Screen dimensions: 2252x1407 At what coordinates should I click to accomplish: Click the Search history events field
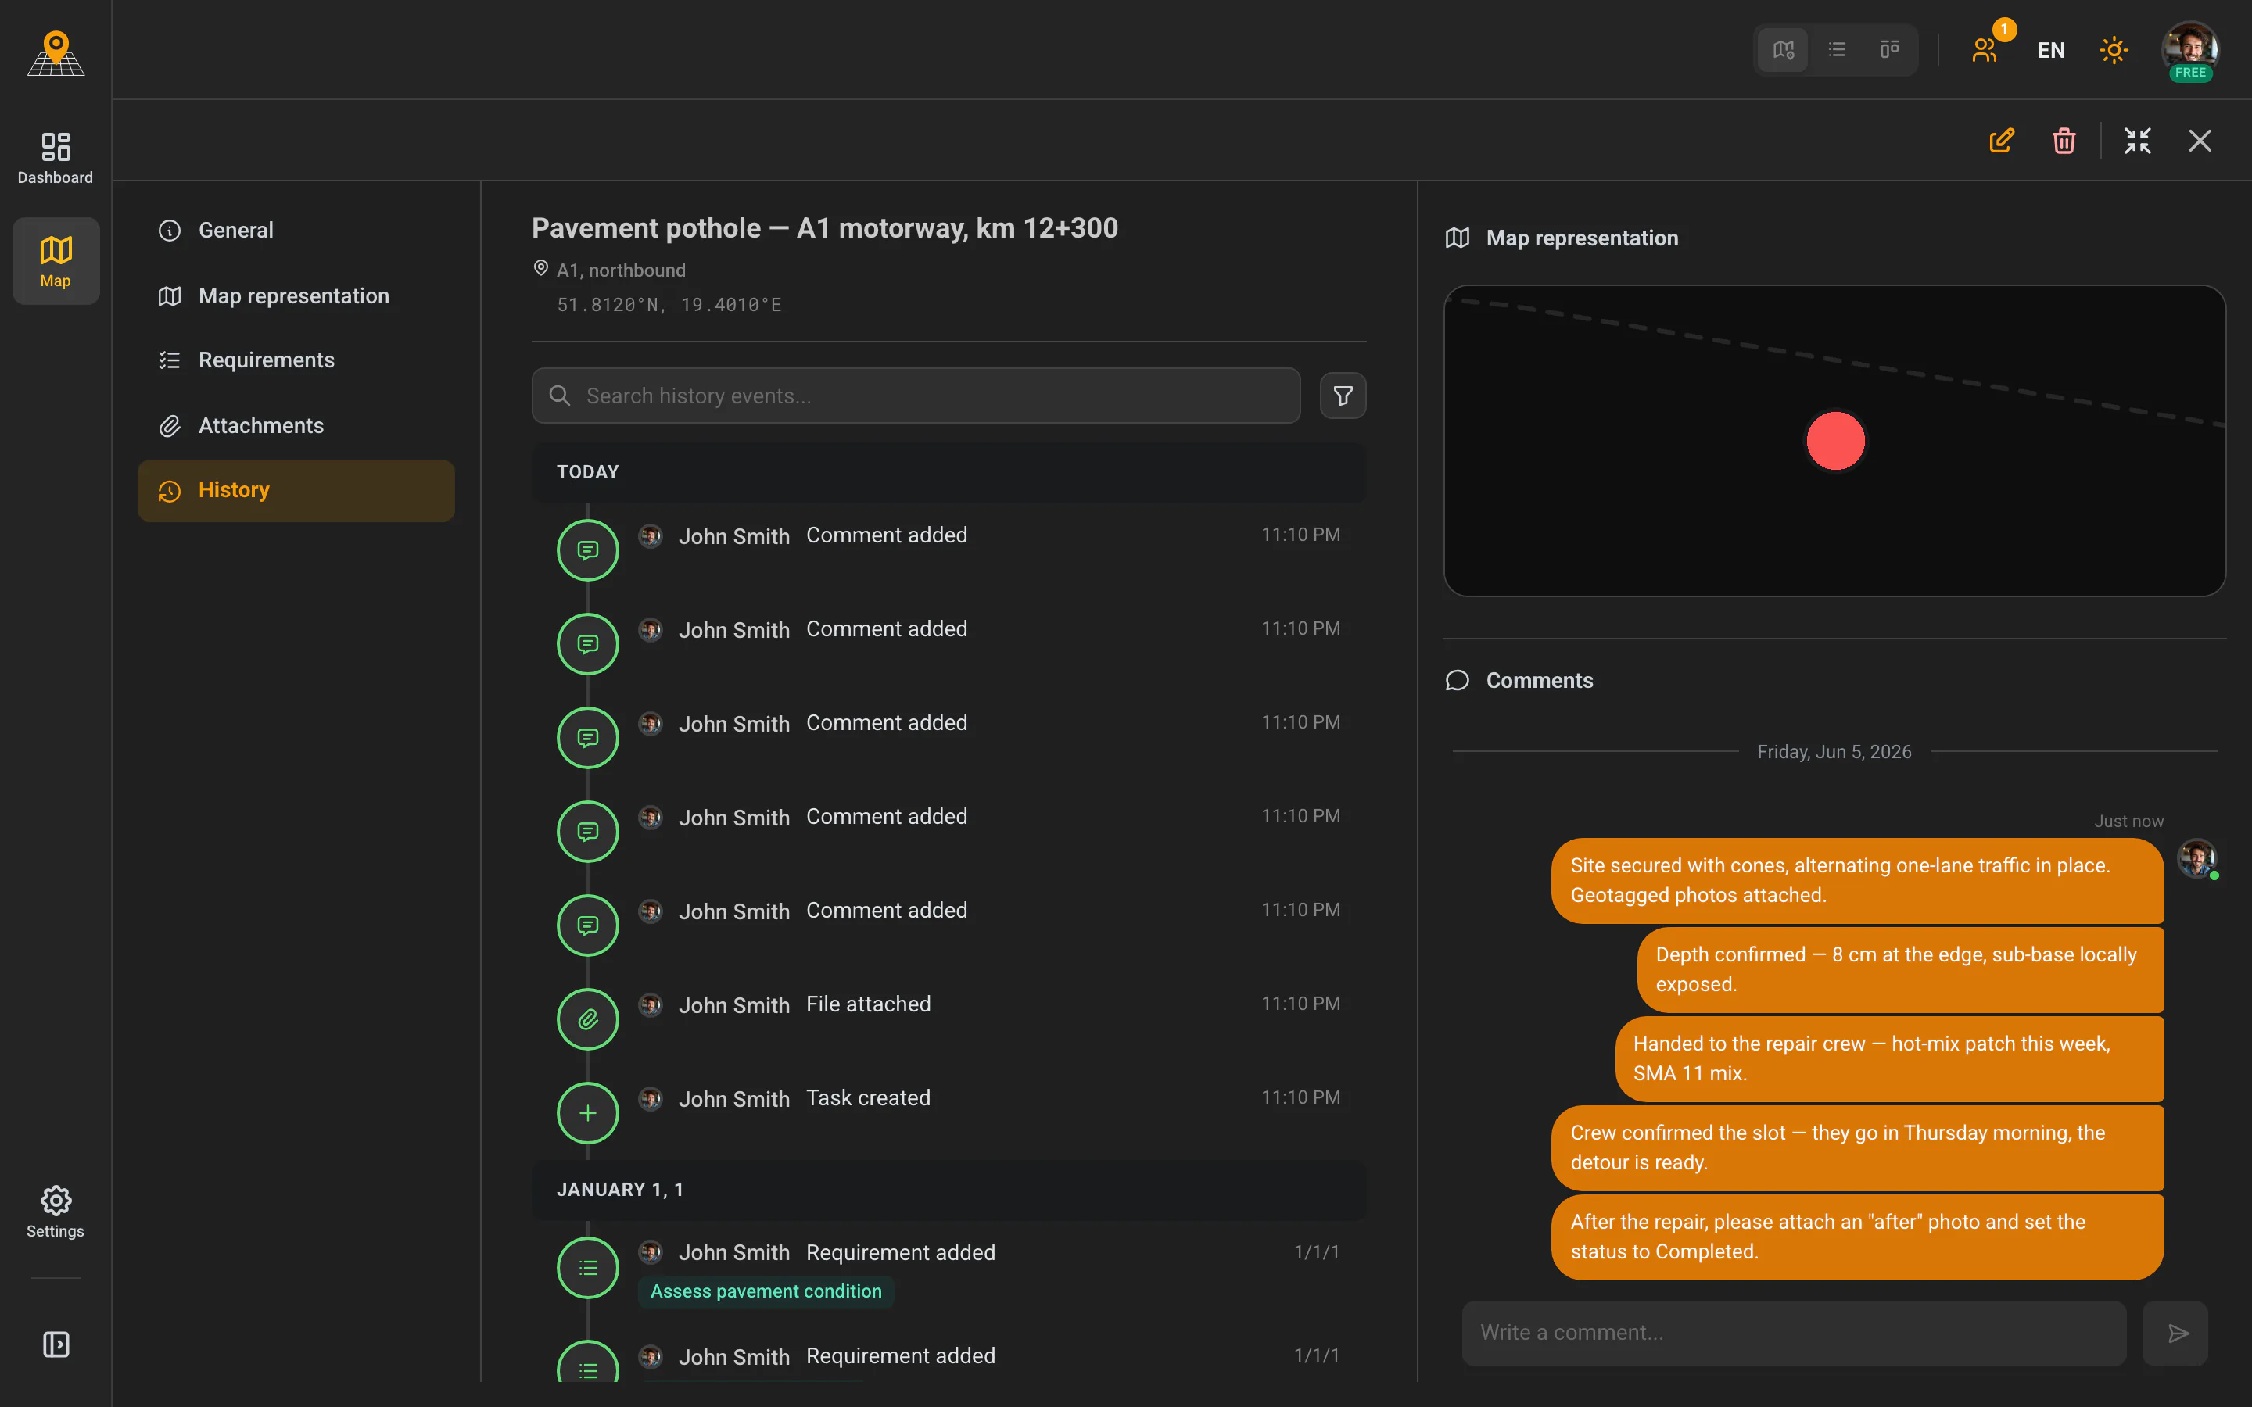coord(916,396)
